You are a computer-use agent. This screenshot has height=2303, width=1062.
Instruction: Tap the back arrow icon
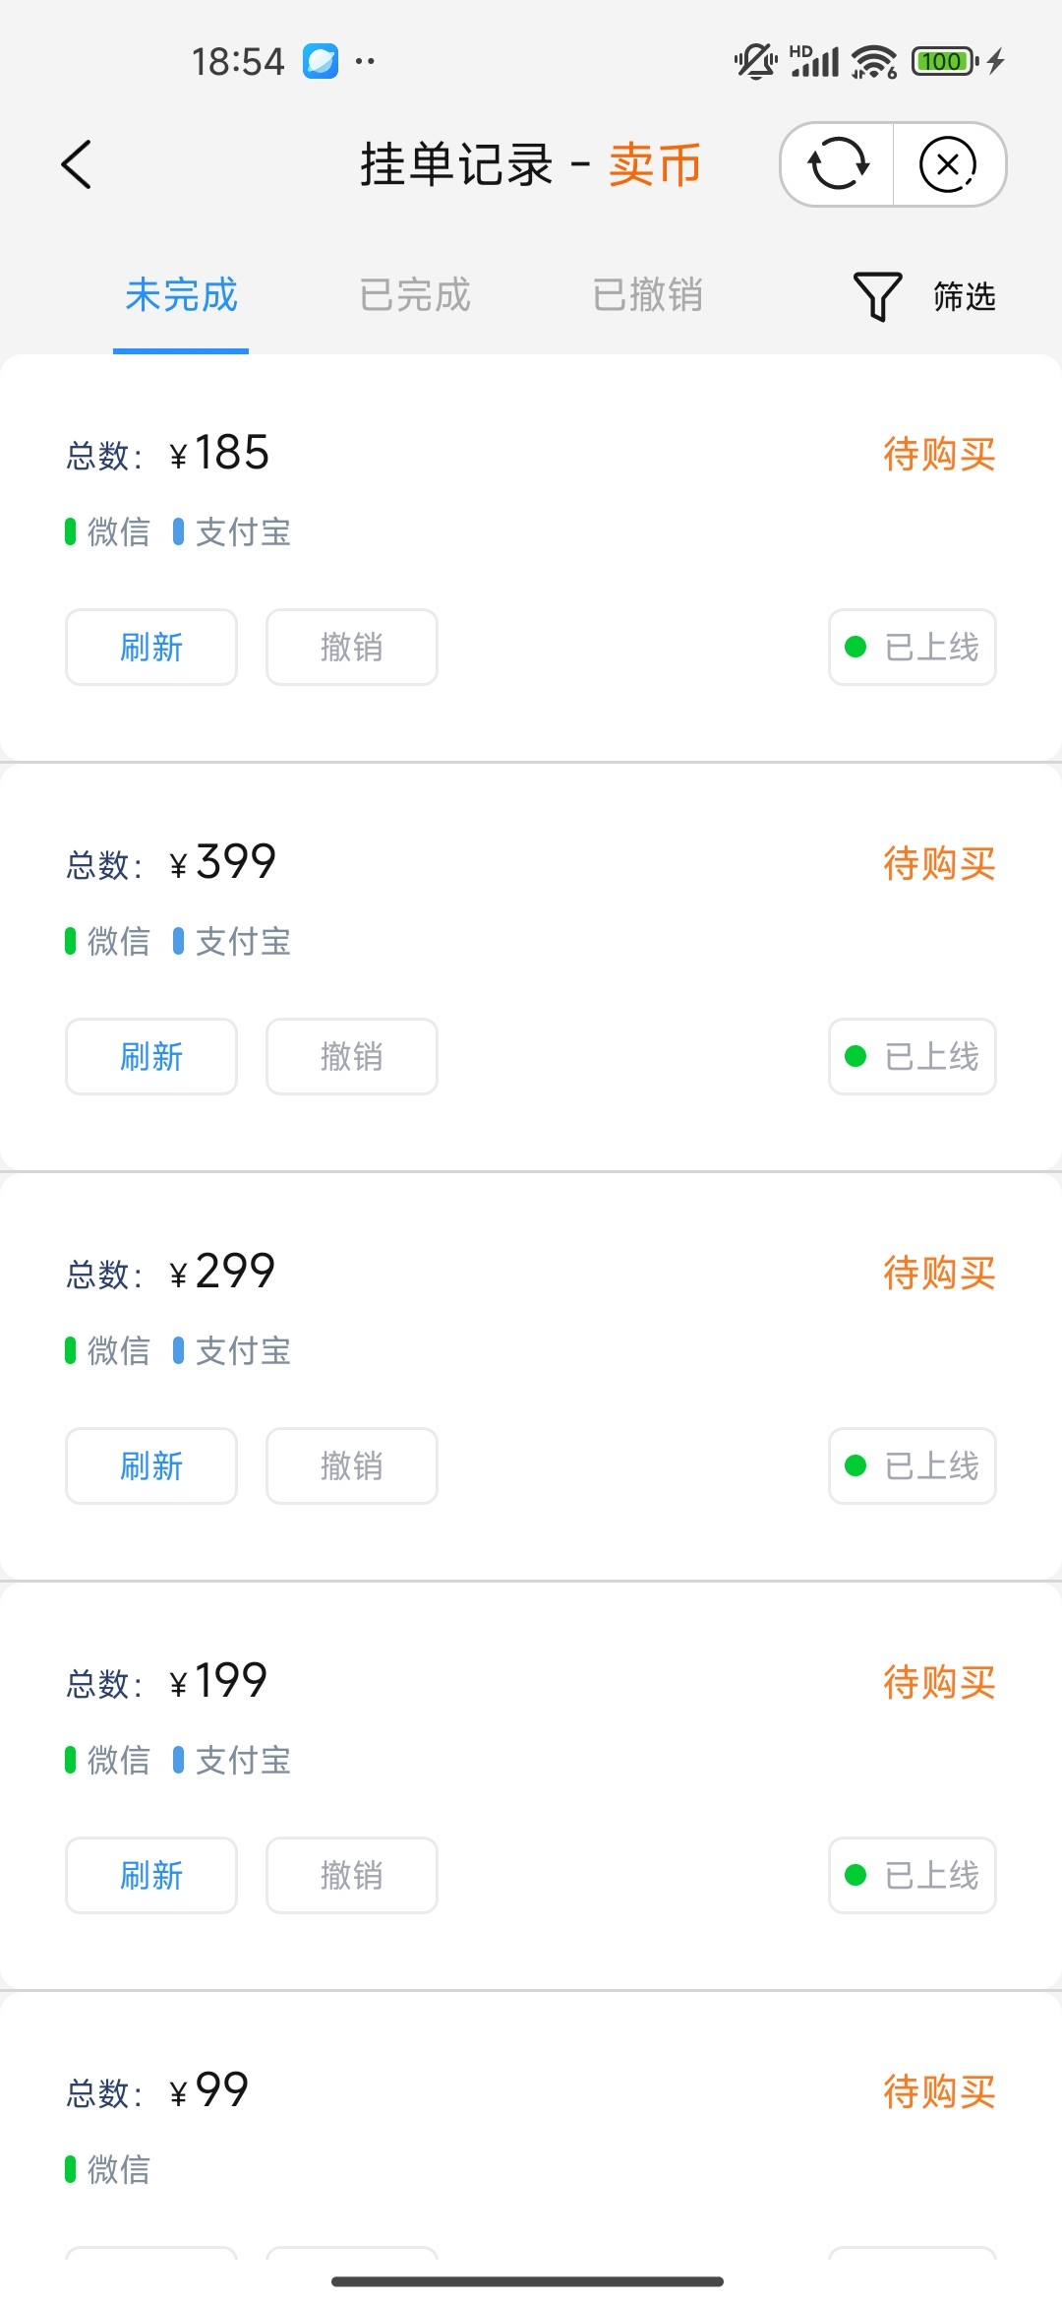77,164
